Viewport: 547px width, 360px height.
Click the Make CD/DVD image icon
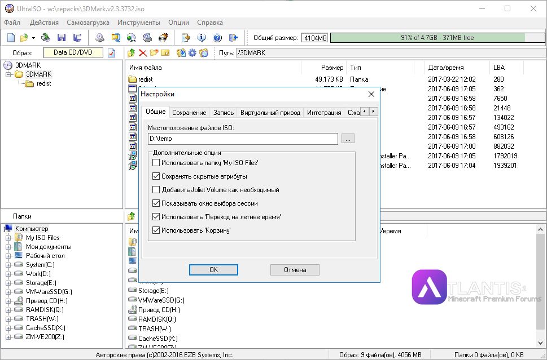[x=100, y=38]
